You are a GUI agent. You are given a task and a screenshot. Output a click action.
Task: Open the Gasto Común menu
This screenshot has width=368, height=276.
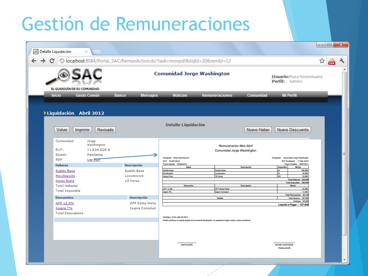click(87, 95)
